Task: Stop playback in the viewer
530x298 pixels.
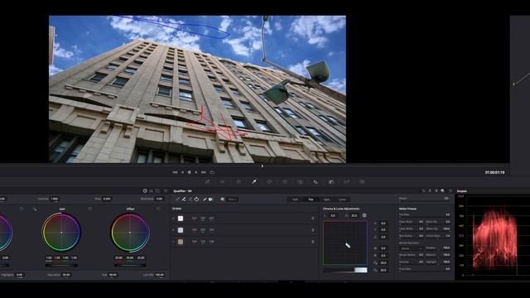Action: (x=190, y=172)
